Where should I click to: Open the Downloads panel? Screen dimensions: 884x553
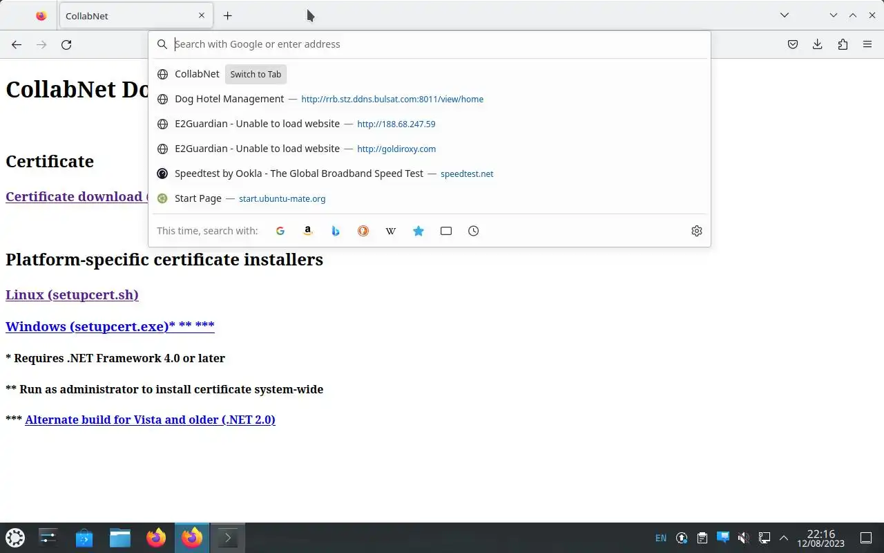pyautogui.click(x=818, y=44)
